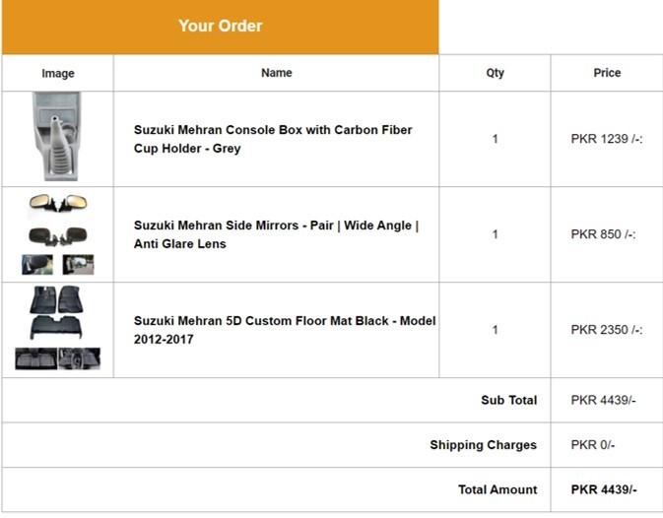The height and width of the screenshot is (518, 663).
Task: Click the console box quantity value
Action: coord(496,139)
